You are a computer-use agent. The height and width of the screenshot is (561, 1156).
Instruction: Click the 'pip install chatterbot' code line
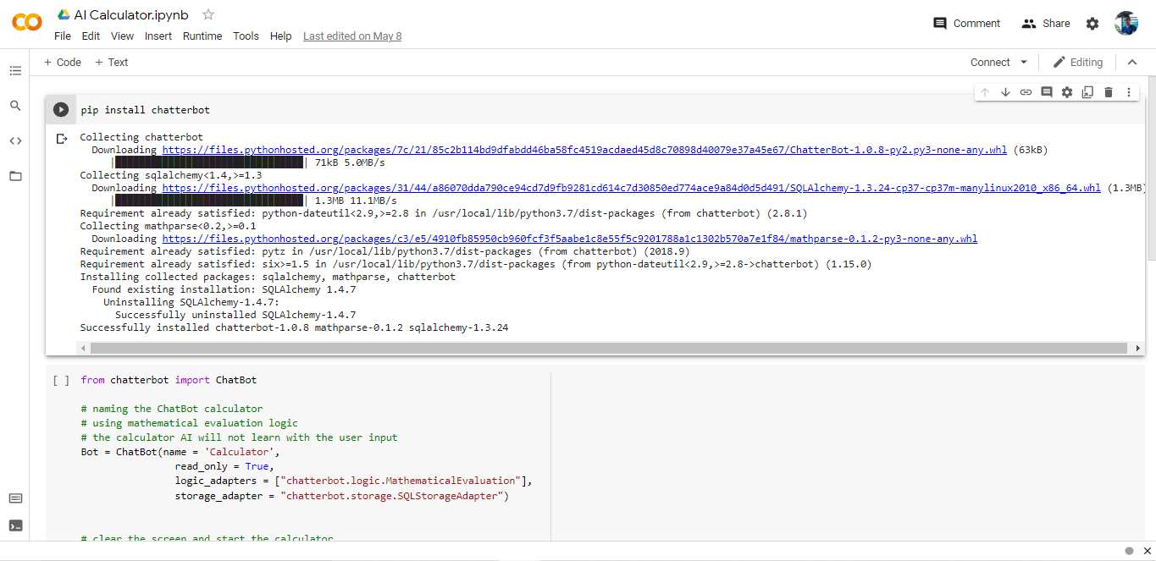coord(145,110)
